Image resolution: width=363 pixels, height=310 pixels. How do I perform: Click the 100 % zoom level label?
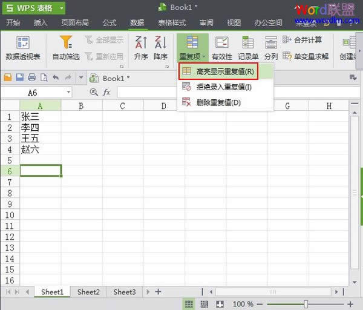click(x=243, y=304)
